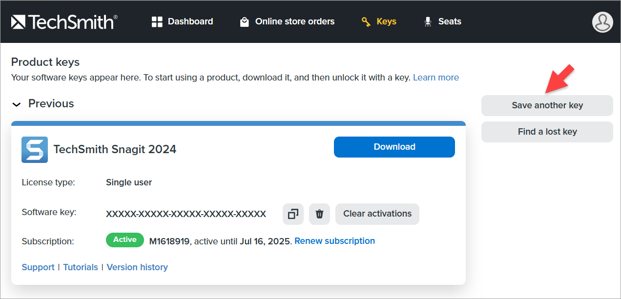The image size is (621, 299).
Task: Click the masked software key text field
Action: tap(186, 214)
